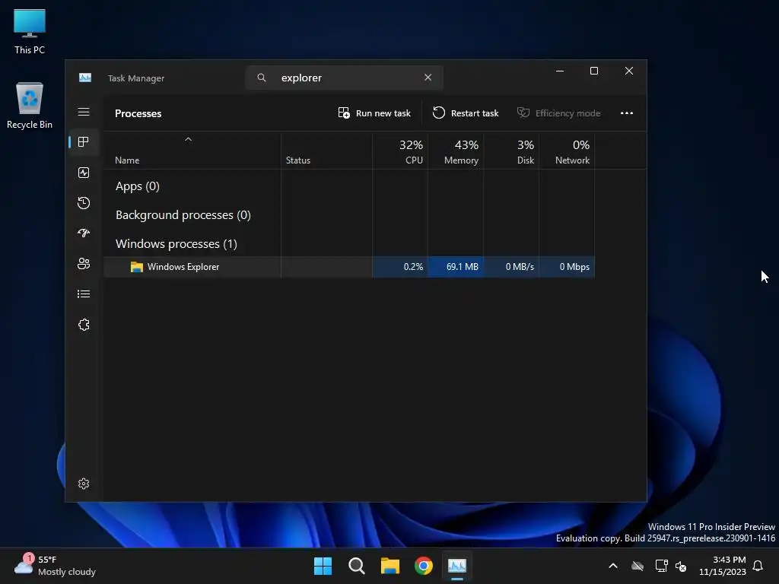Open the weather widget showing 55°F
This screenshot has height=584, width=779.
pos(55,566)
